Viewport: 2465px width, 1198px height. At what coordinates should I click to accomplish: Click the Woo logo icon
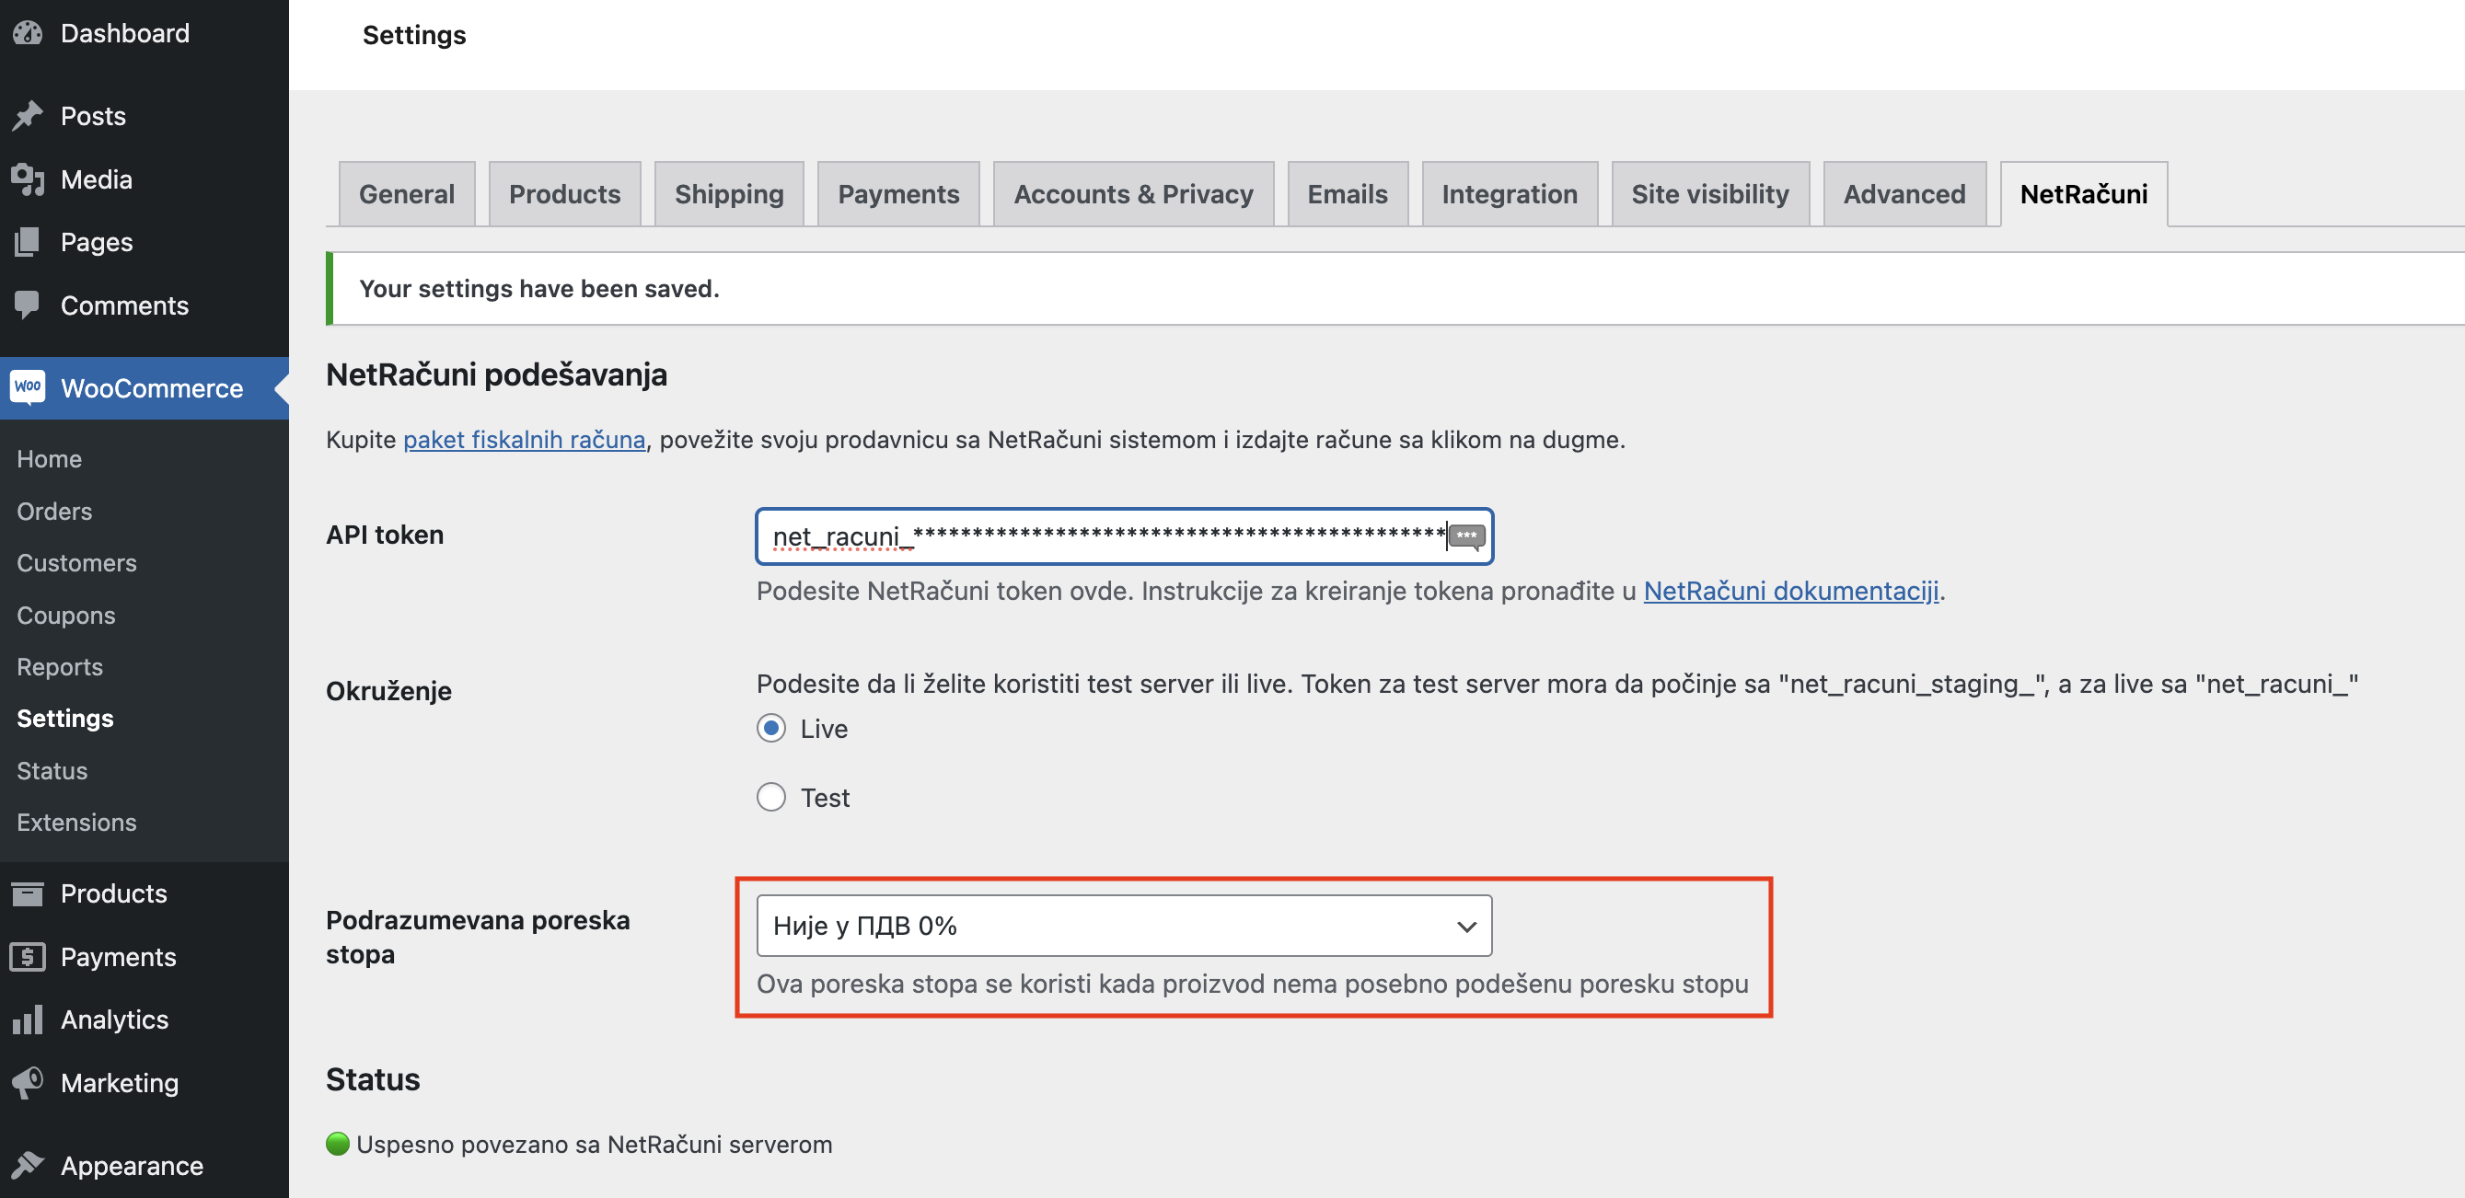pyautogui.click(x=28, y=387)
